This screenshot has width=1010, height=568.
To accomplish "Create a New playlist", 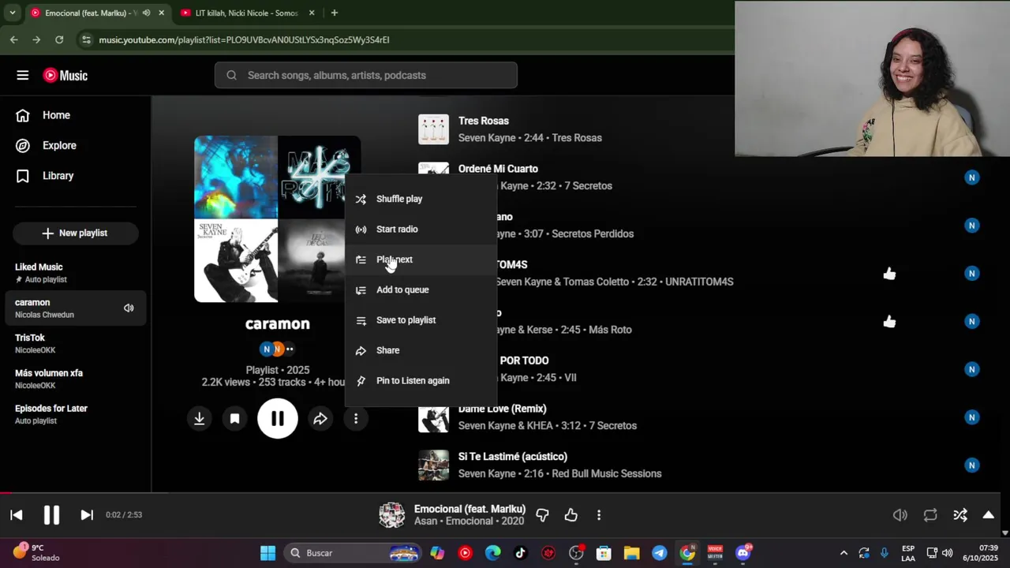I will tap(75, 233).
